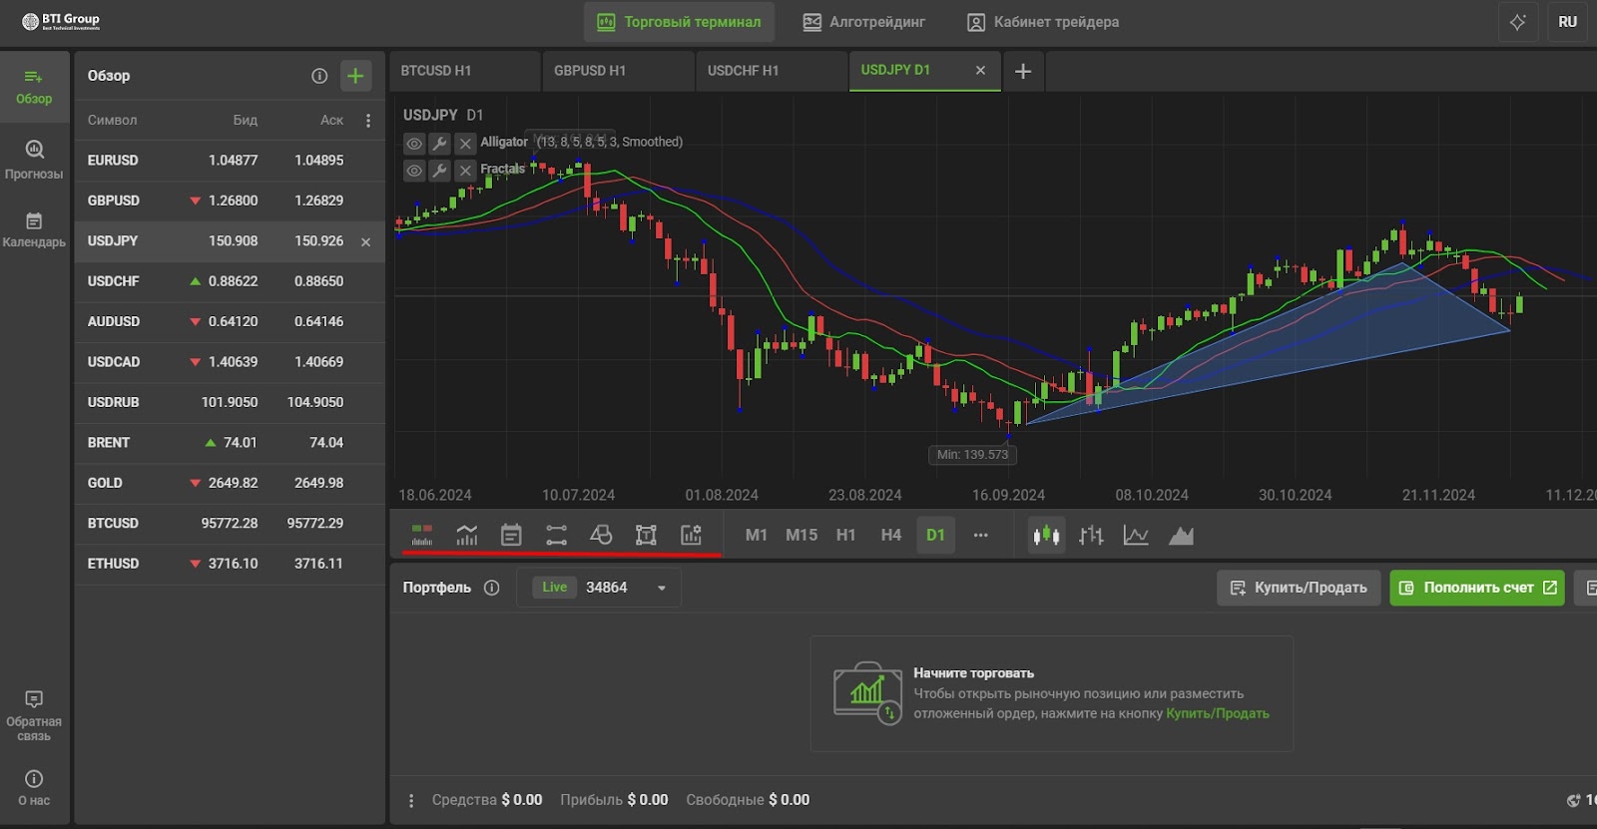Remove USDJPY from the watchlist

click(366, 242)
